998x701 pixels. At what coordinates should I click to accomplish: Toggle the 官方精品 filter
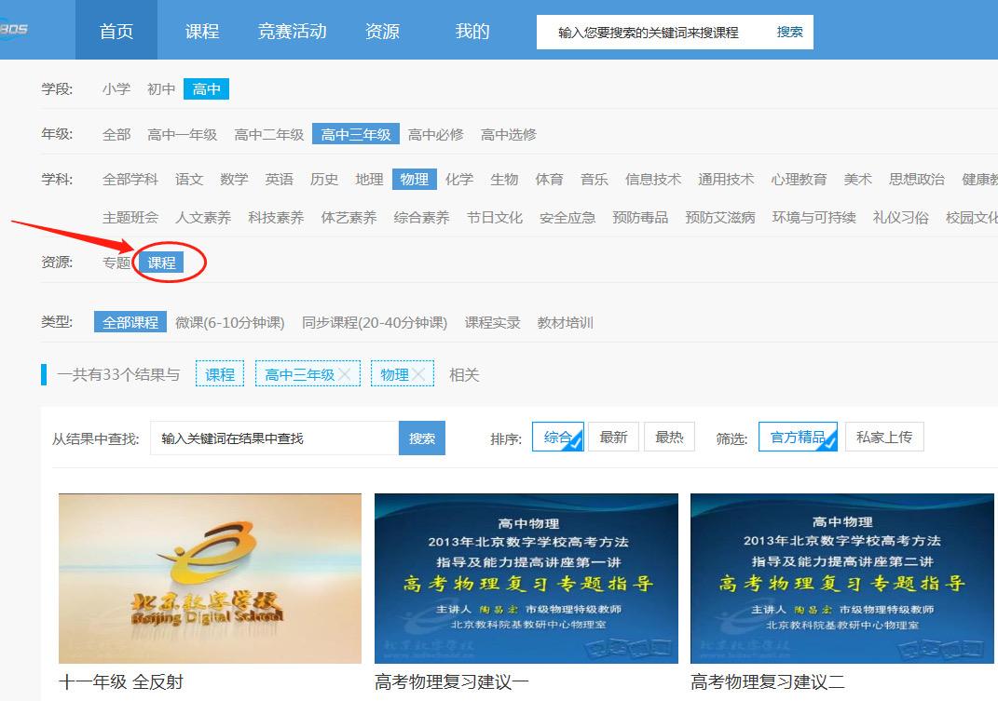[798, 437]
